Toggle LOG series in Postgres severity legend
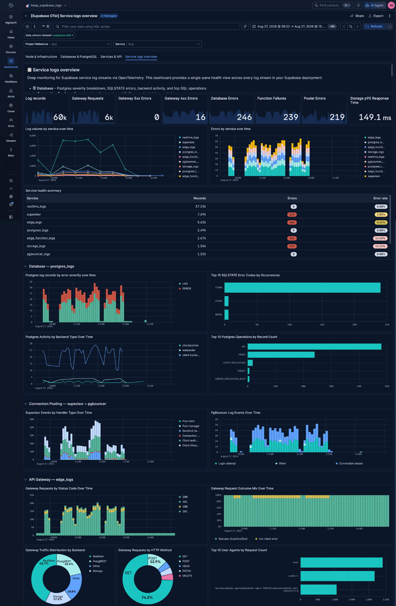Image resolution: width=396 pixels, height=606 pixels. point(185,284)
